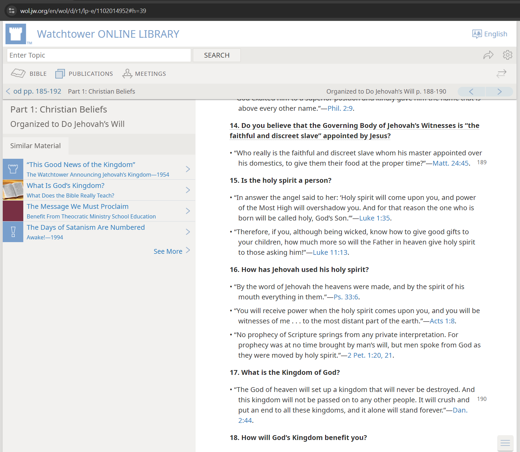The height and width of the screenshot is (452, 520).
Task: Open the Meetings menu
Action: tap(144, 74)
